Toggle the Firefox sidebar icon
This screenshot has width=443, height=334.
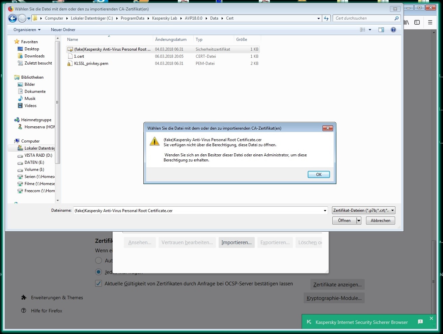[417, 22]
